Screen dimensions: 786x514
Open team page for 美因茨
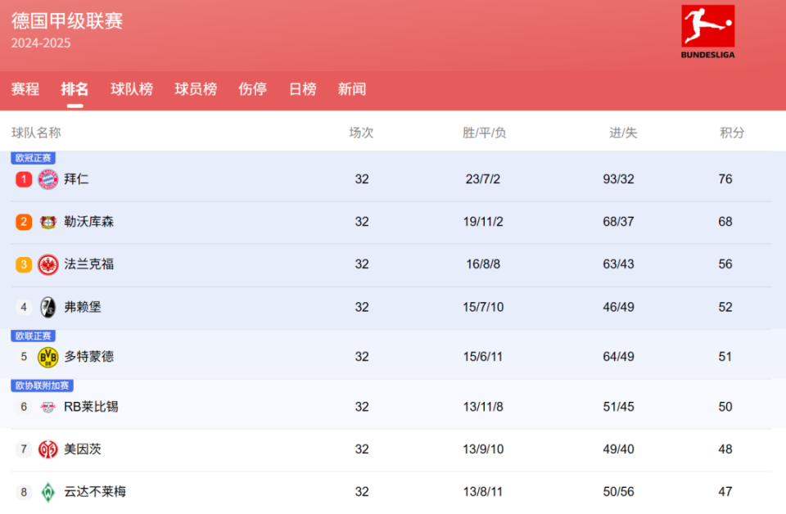83,449
